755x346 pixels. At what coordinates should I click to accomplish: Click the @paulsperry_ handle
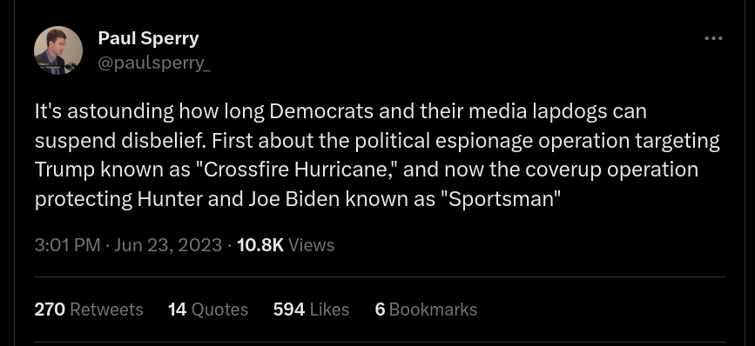[x=154, y=63]
